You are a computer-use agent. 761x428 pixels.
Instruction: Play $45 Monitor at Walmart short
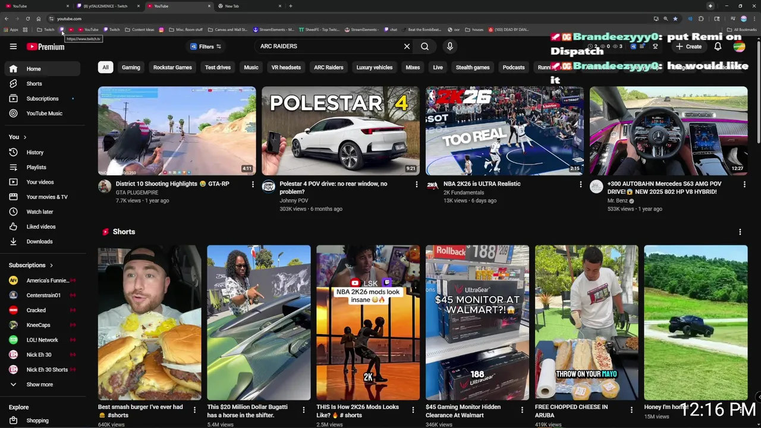477,323
